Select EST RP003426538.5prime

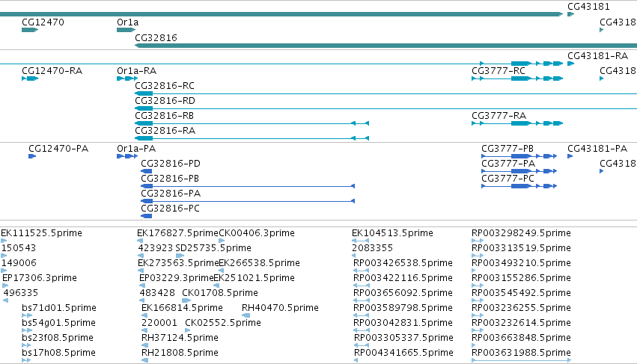coord(403,263)
